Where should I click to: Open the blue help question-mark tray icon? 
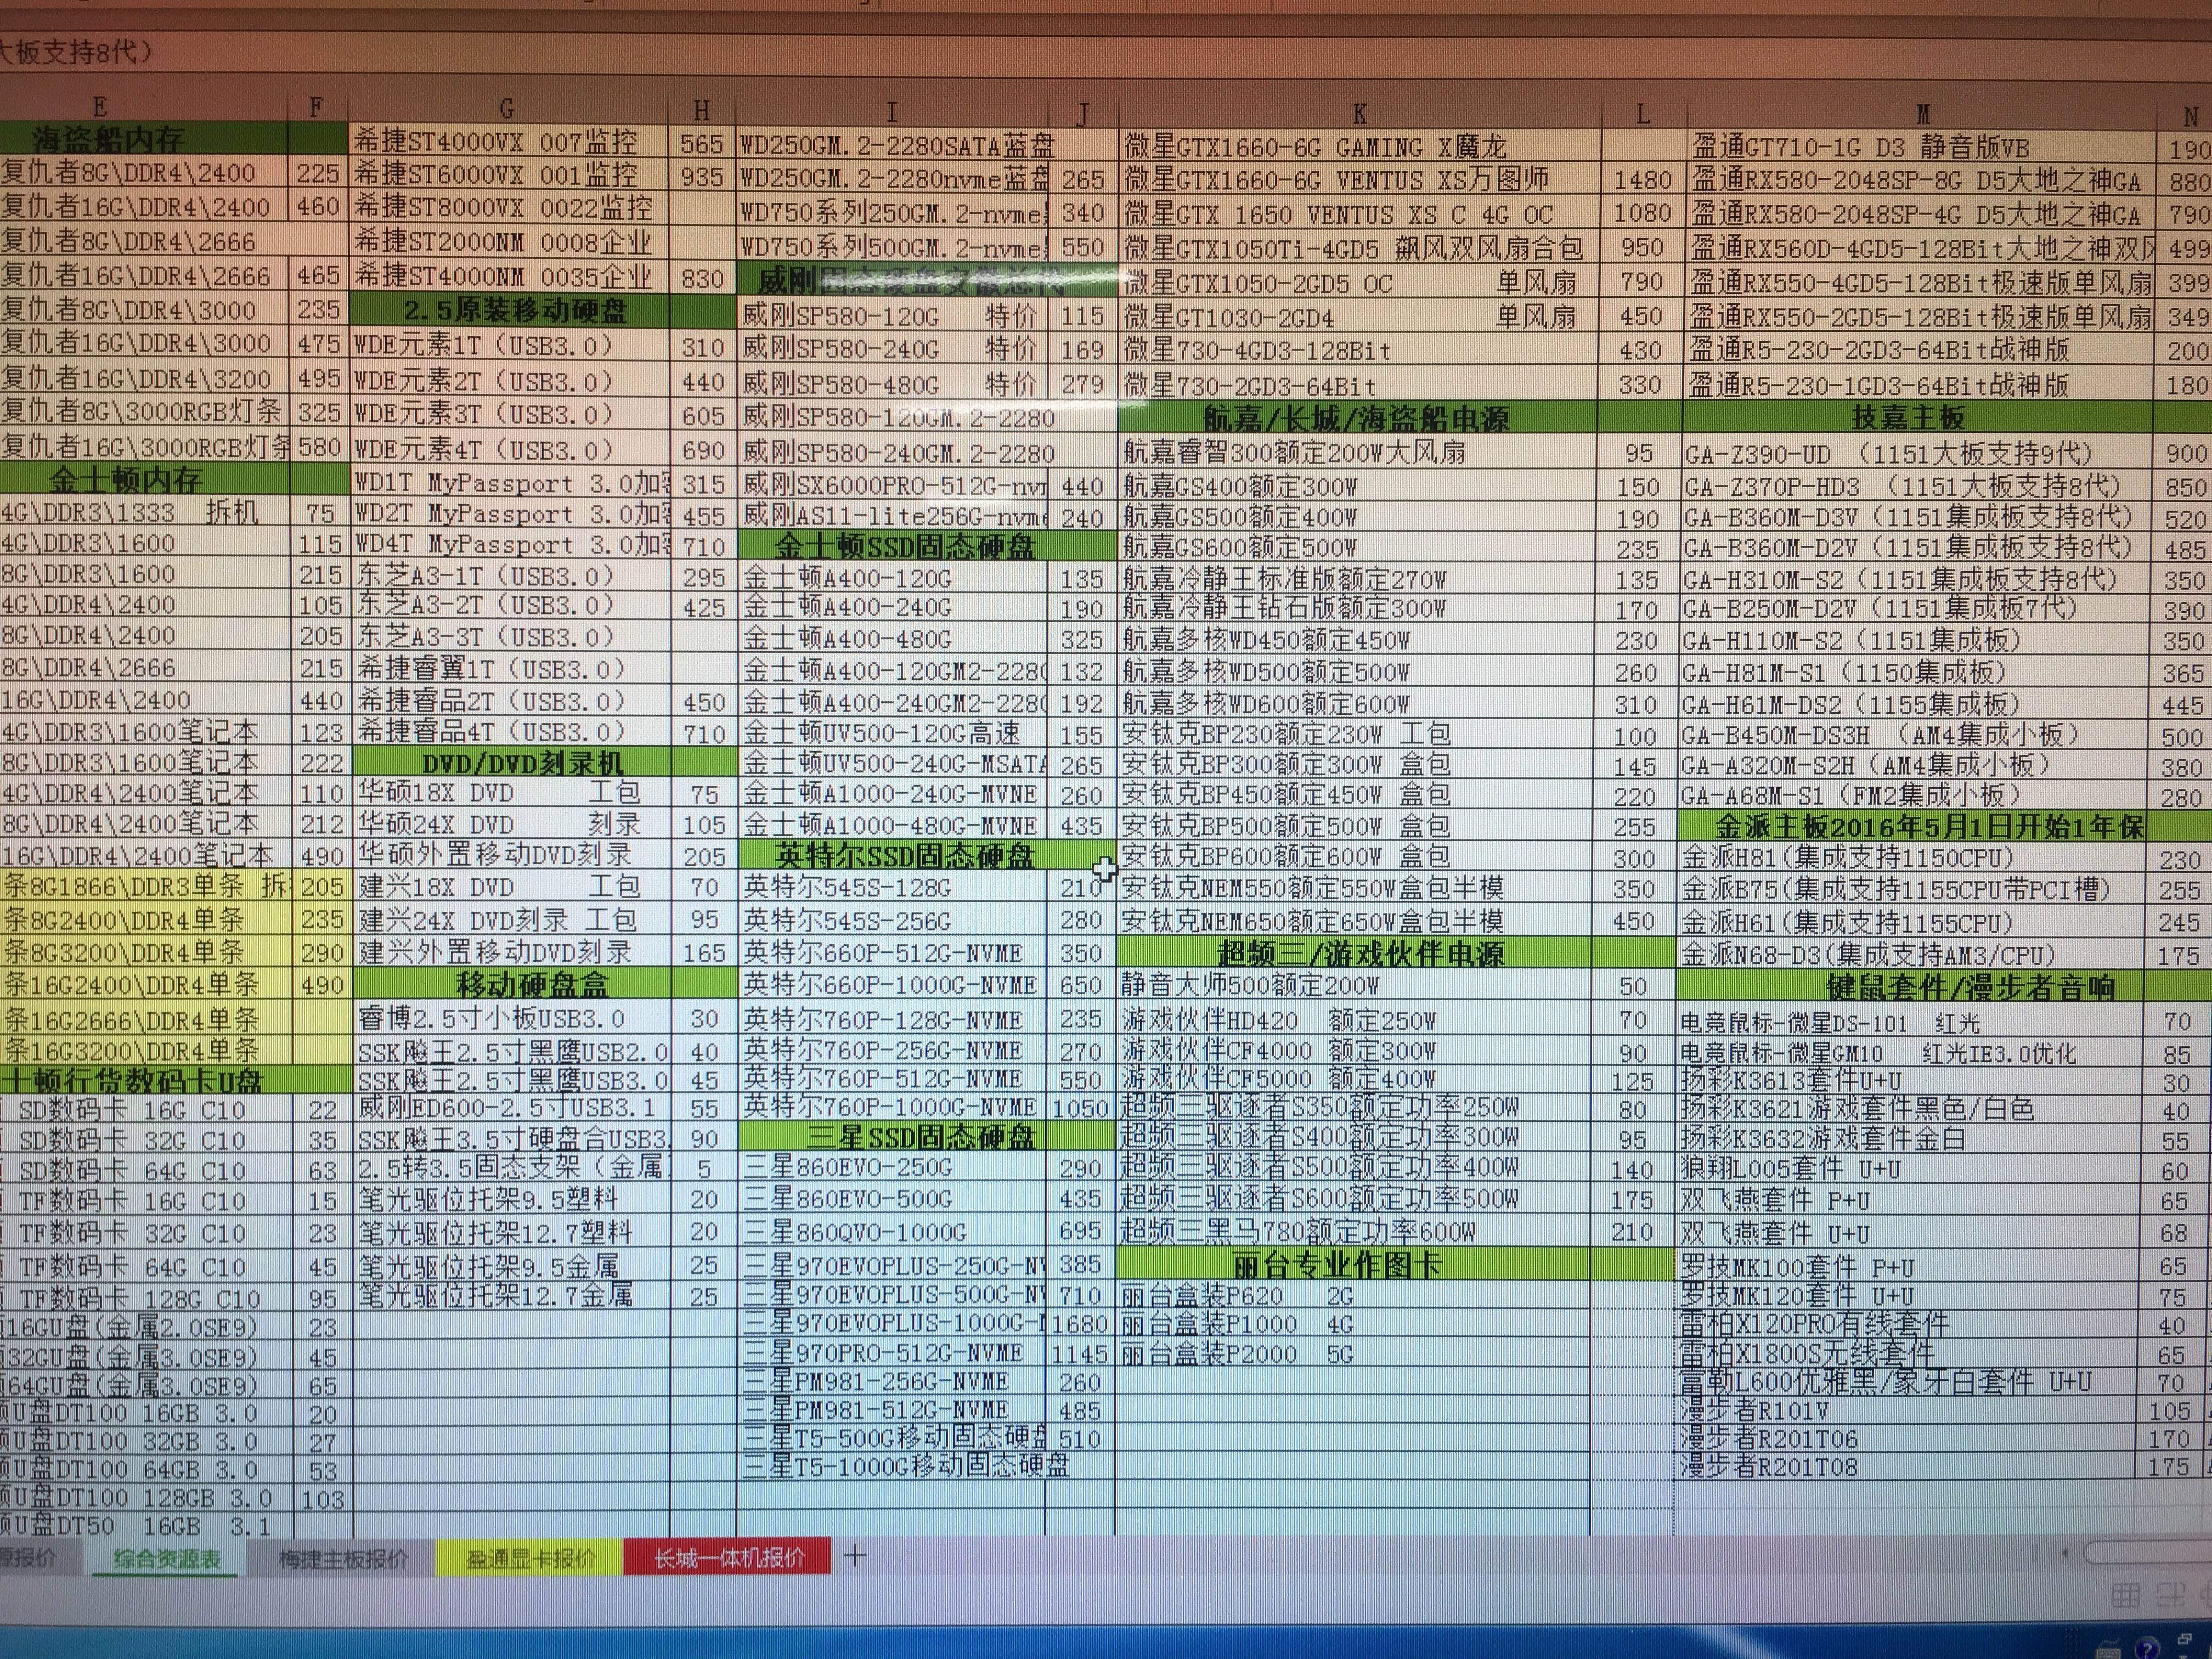click(x=2146, y=1650)
